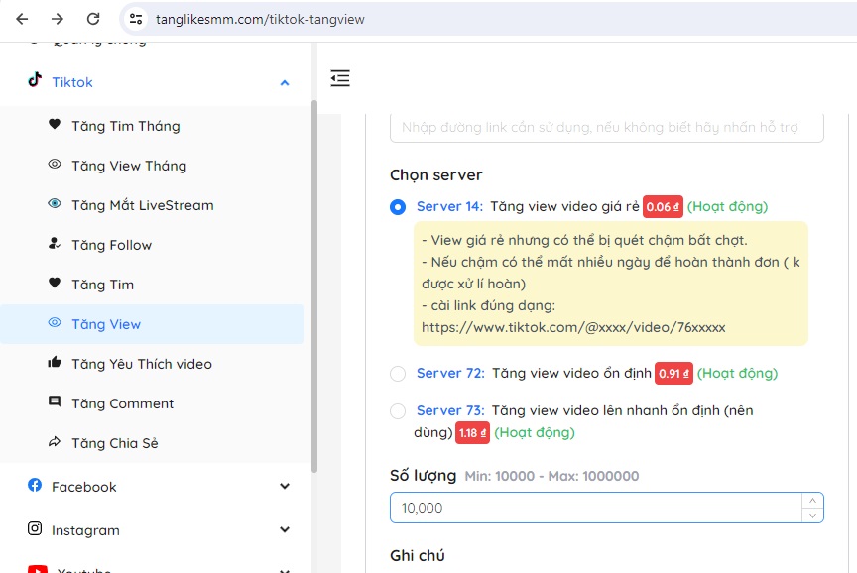857x573 pixels.
Task: Open Tăng View Tháng menu item
Action: [129, 167]
